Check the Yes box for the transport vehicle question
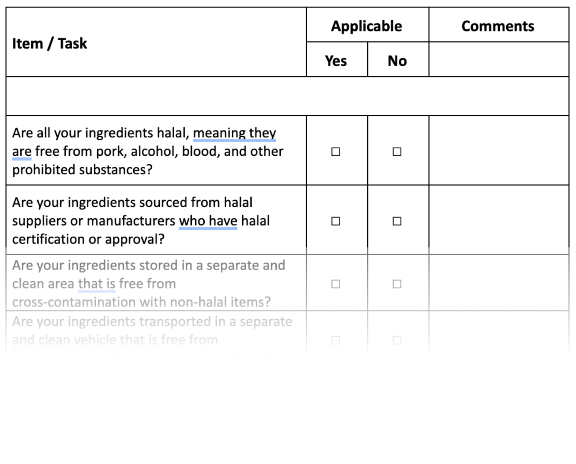Viewport: 576px width, 464px height. [336, 341]
